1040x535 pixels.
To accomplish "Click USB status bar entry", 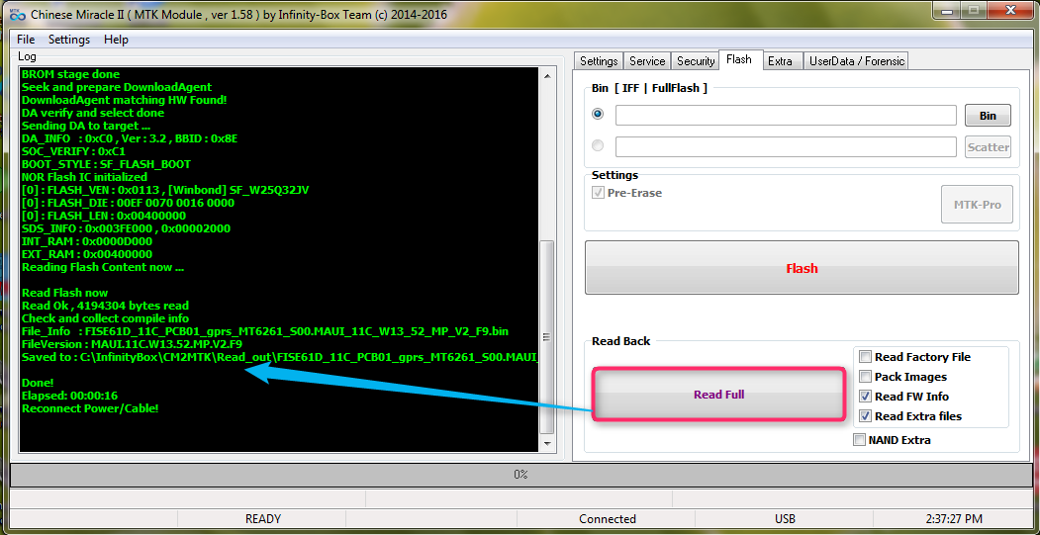I will tap(786, 519).
